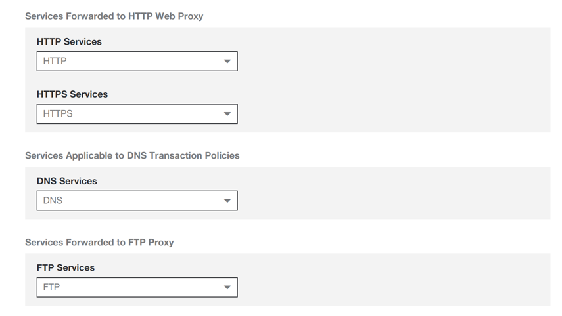Click the selected "FTP" value text

tap(51, 287)
